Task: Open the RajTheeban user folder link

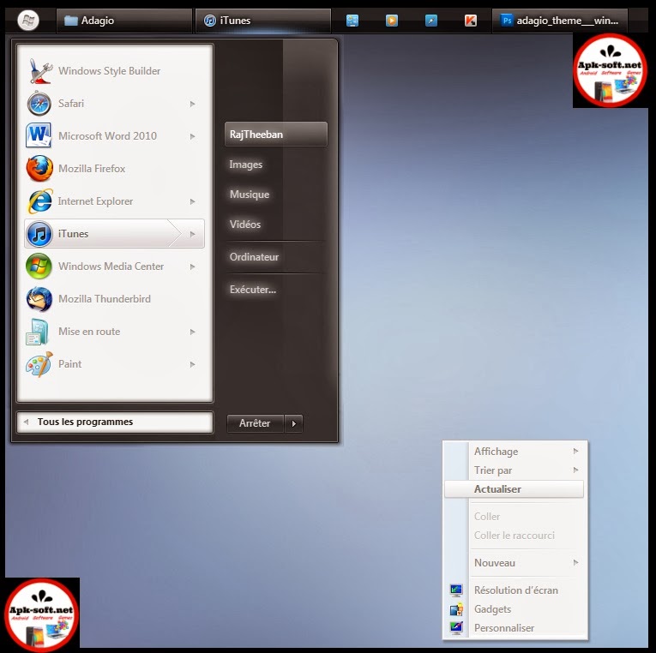Action: pos(276,135)
